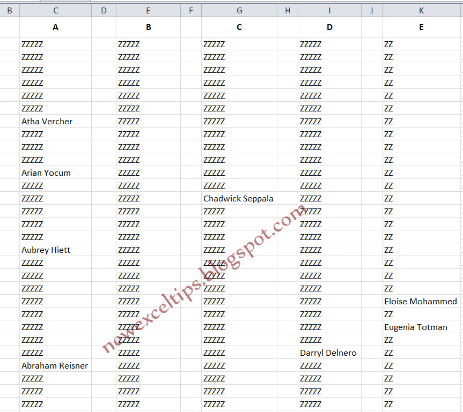Select column D header
The height and width of the screenshot is (412, 463).
tap(104, 11)
